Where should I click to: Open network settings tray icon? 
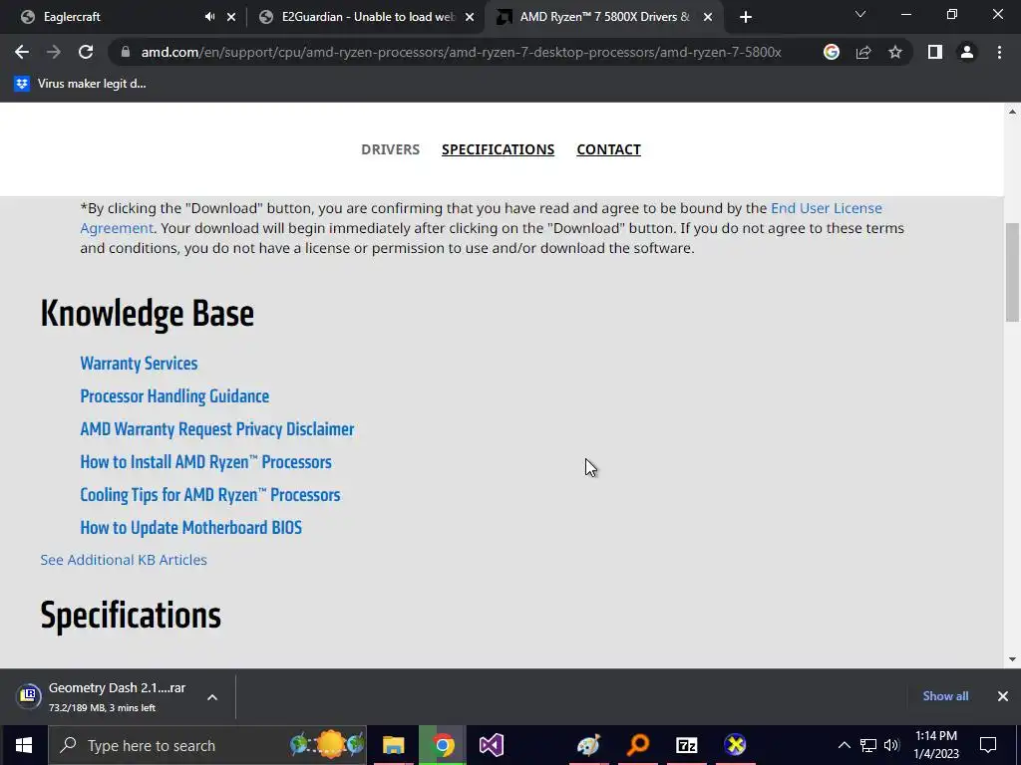(868, 745)
